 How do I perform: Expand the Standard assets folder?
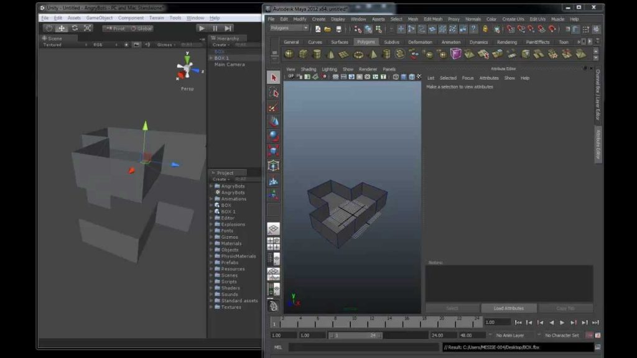pyautogui.click(x=212, y=301)
